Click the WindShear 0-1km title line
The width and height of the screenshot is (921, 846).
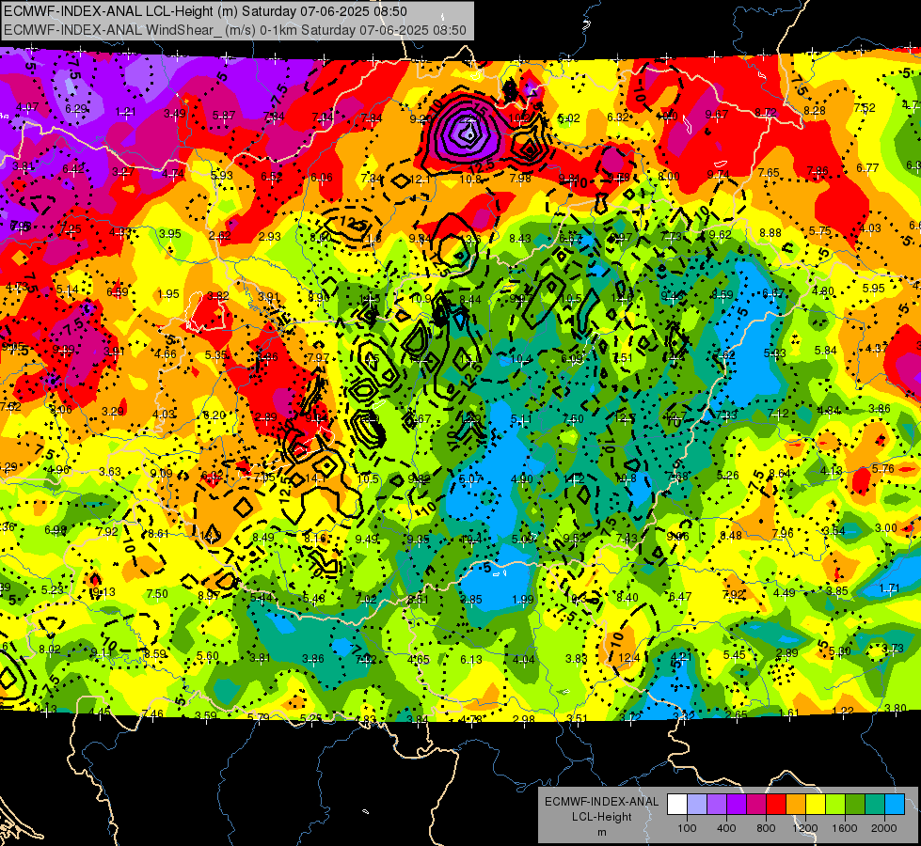[235, 30]
